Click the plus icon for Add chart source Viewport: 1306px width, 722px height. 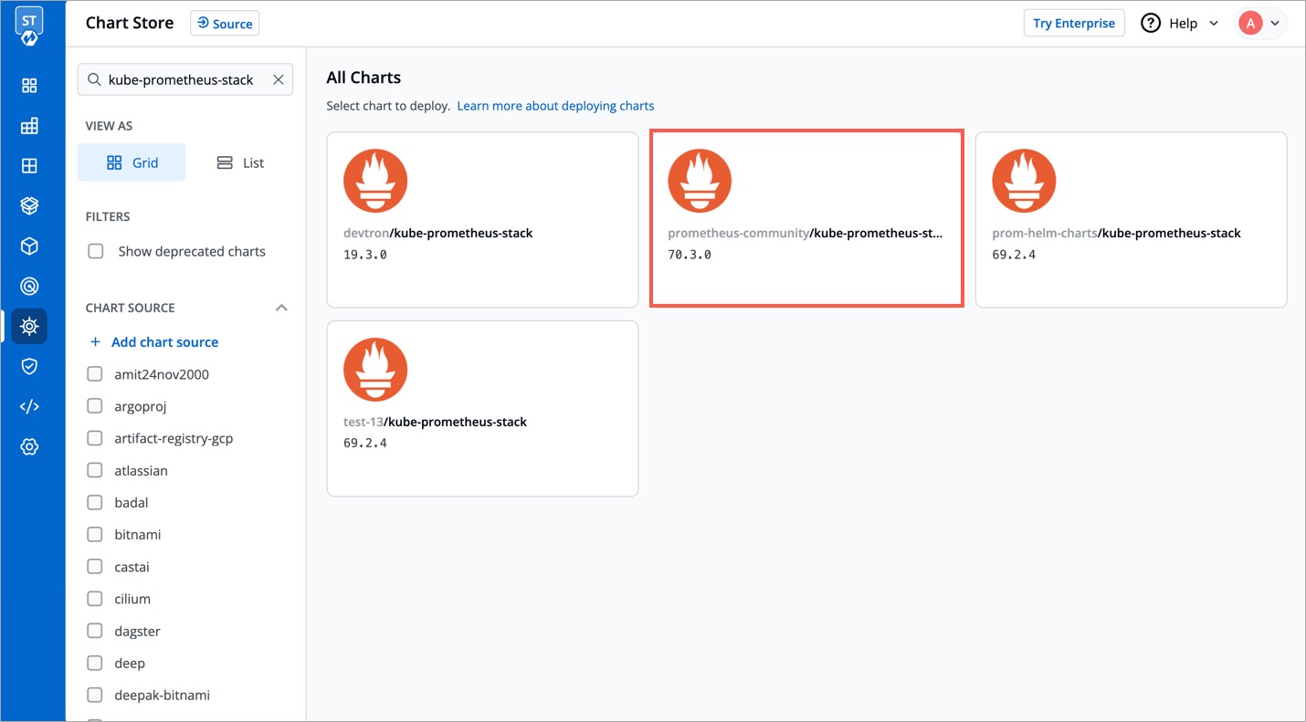(95, 342)
